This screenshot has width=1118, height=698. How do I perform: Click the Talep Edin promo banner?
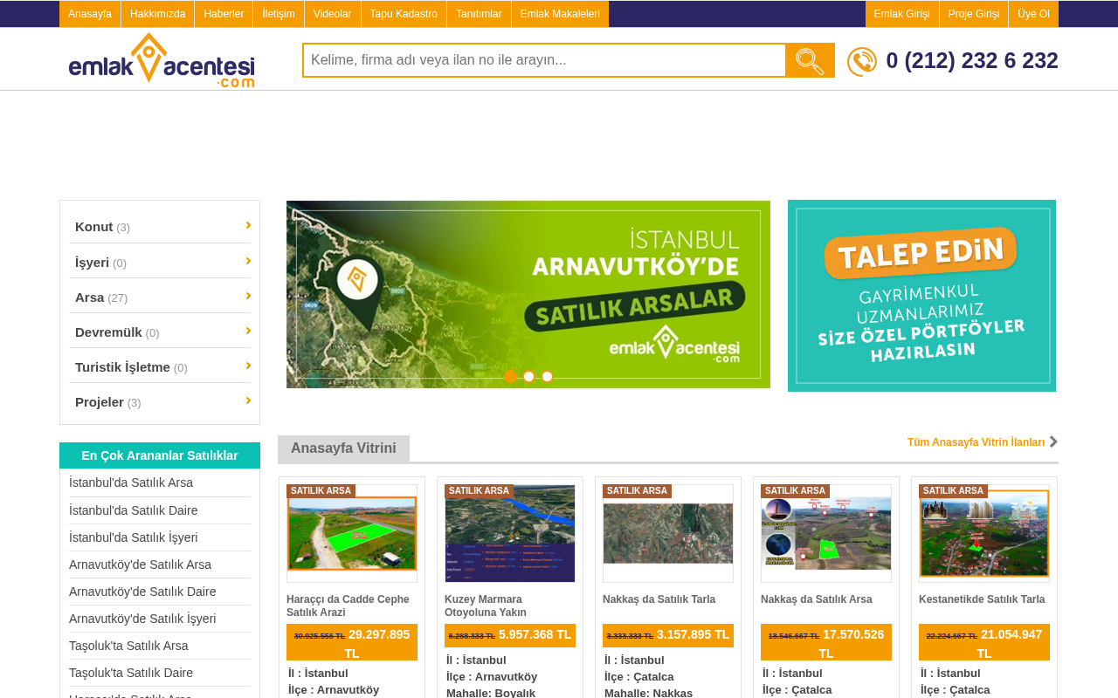click(x=921, y=296)
